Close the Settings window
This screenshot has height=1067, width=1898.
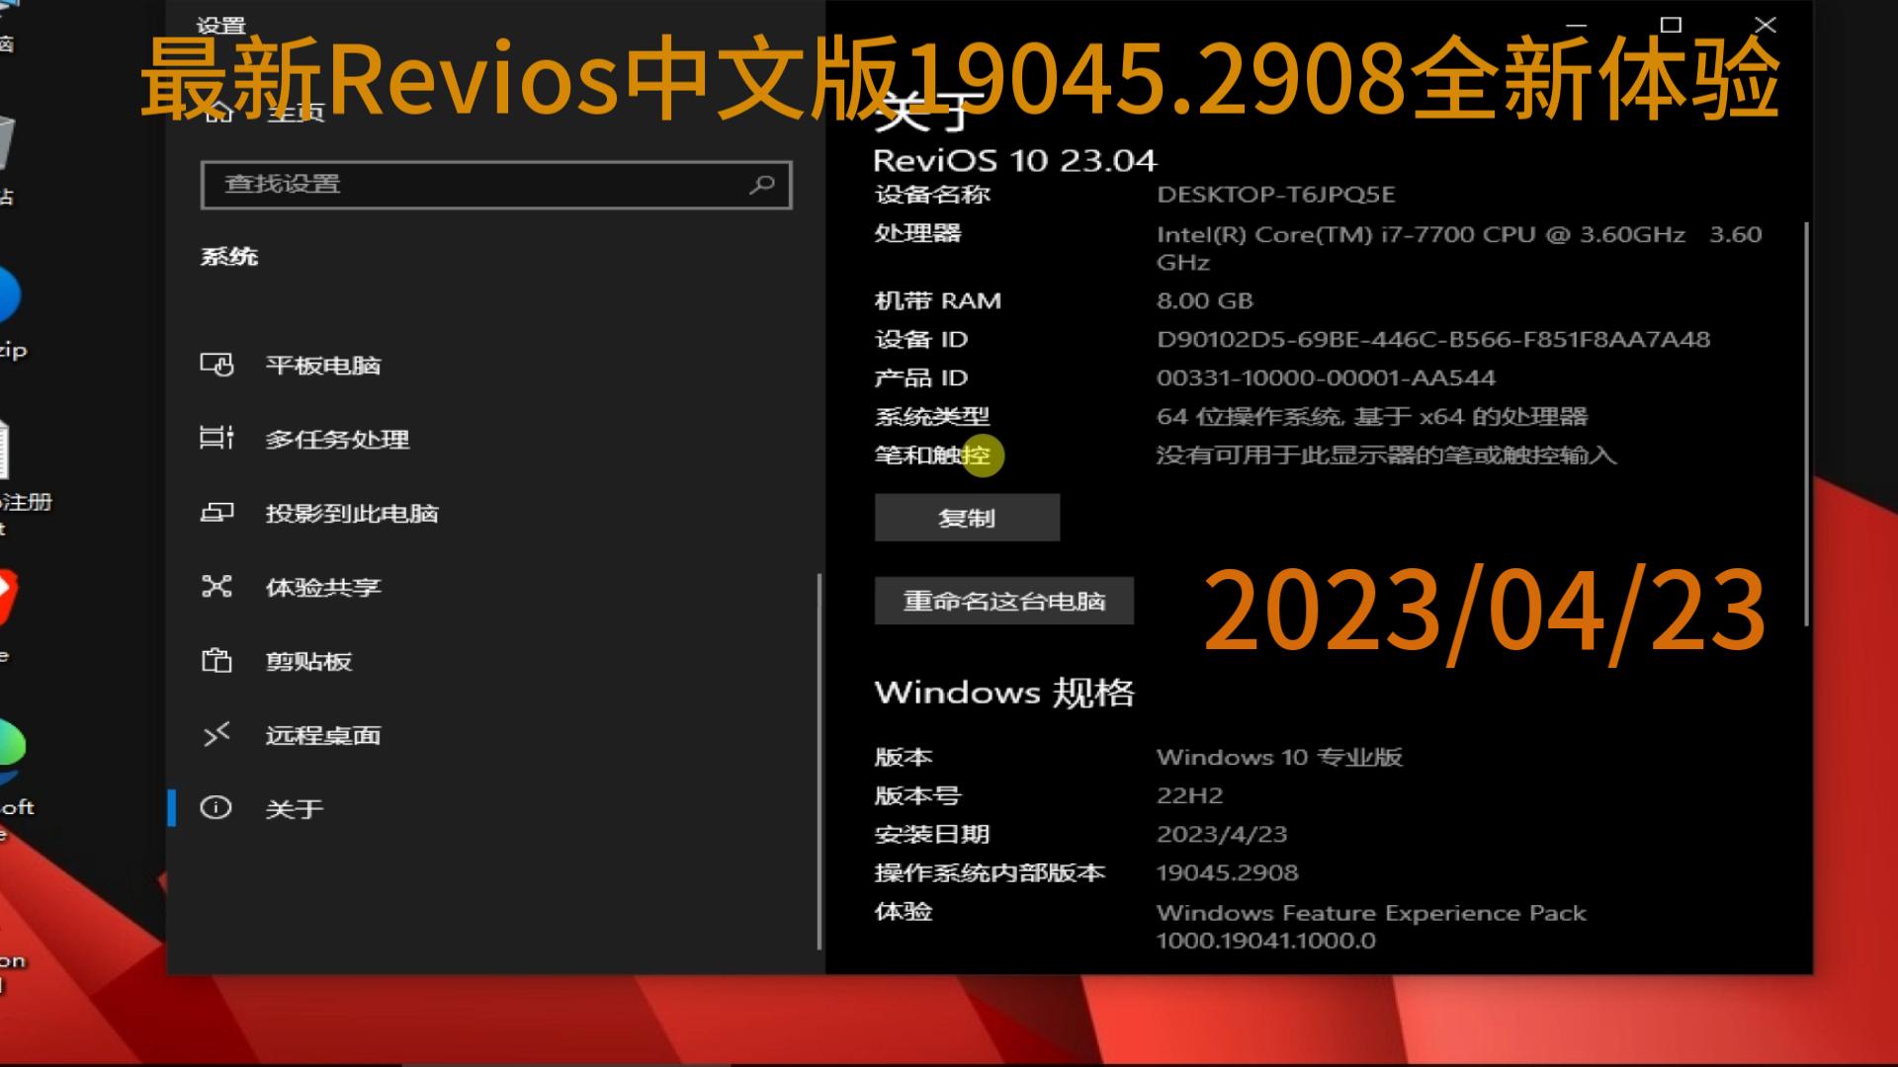(x=1766, y=25)
